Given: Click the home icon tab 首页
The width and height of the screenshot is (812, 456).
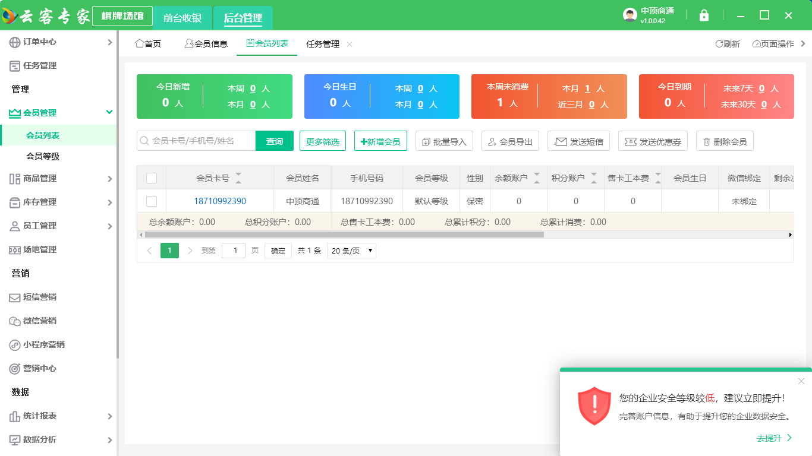Looking at the screenshot, I should coord(148,44).
